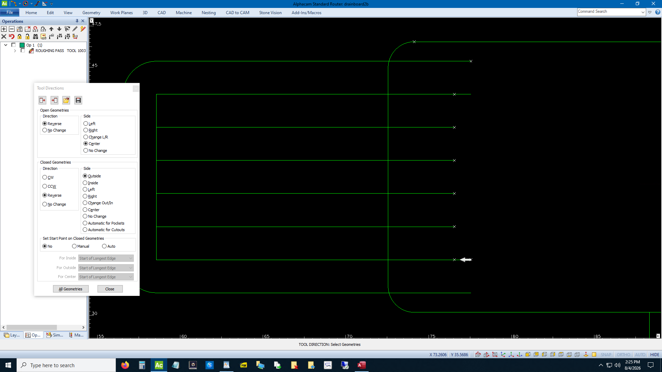Open the Nesting ribbon tab
Viewport: 662px width, 372px height.
[209, 13]
